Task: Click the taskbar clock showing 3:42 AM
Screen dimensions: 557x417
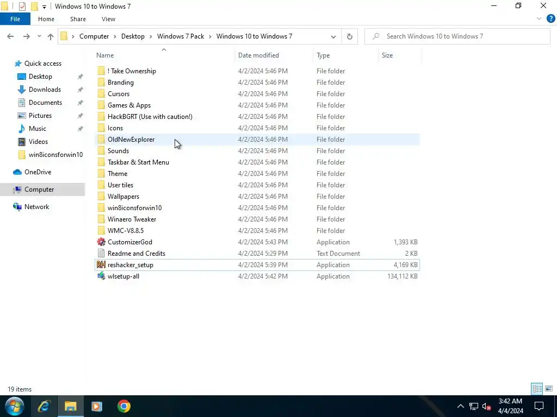Action: click(510, 406)
